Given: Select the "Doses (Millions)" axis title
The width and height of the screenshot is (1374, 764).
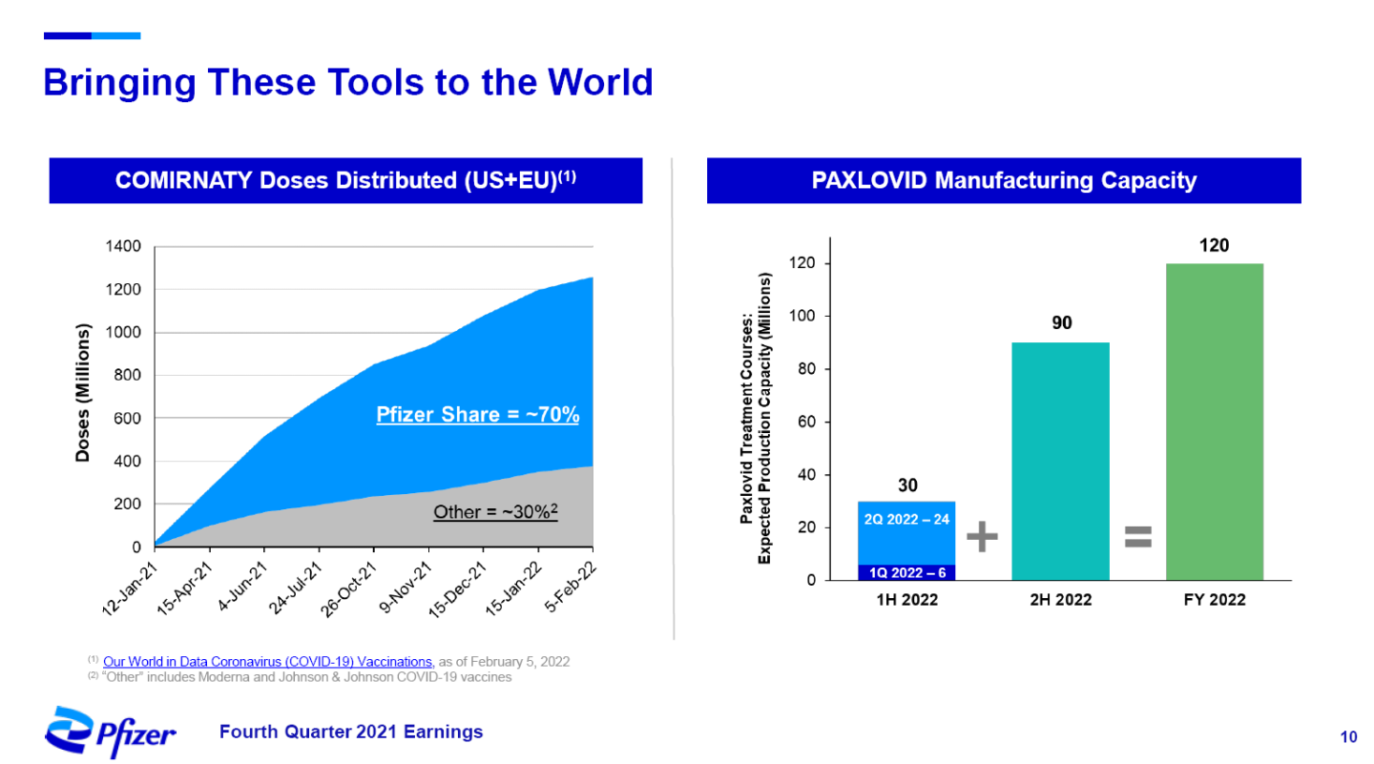Looking at the screenshot, I should click(83, 395).
